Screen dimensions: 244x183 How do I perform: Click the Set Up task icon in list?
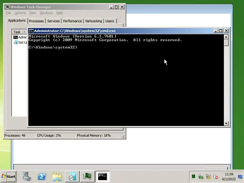pyautogui.click(x=16, y=42)
